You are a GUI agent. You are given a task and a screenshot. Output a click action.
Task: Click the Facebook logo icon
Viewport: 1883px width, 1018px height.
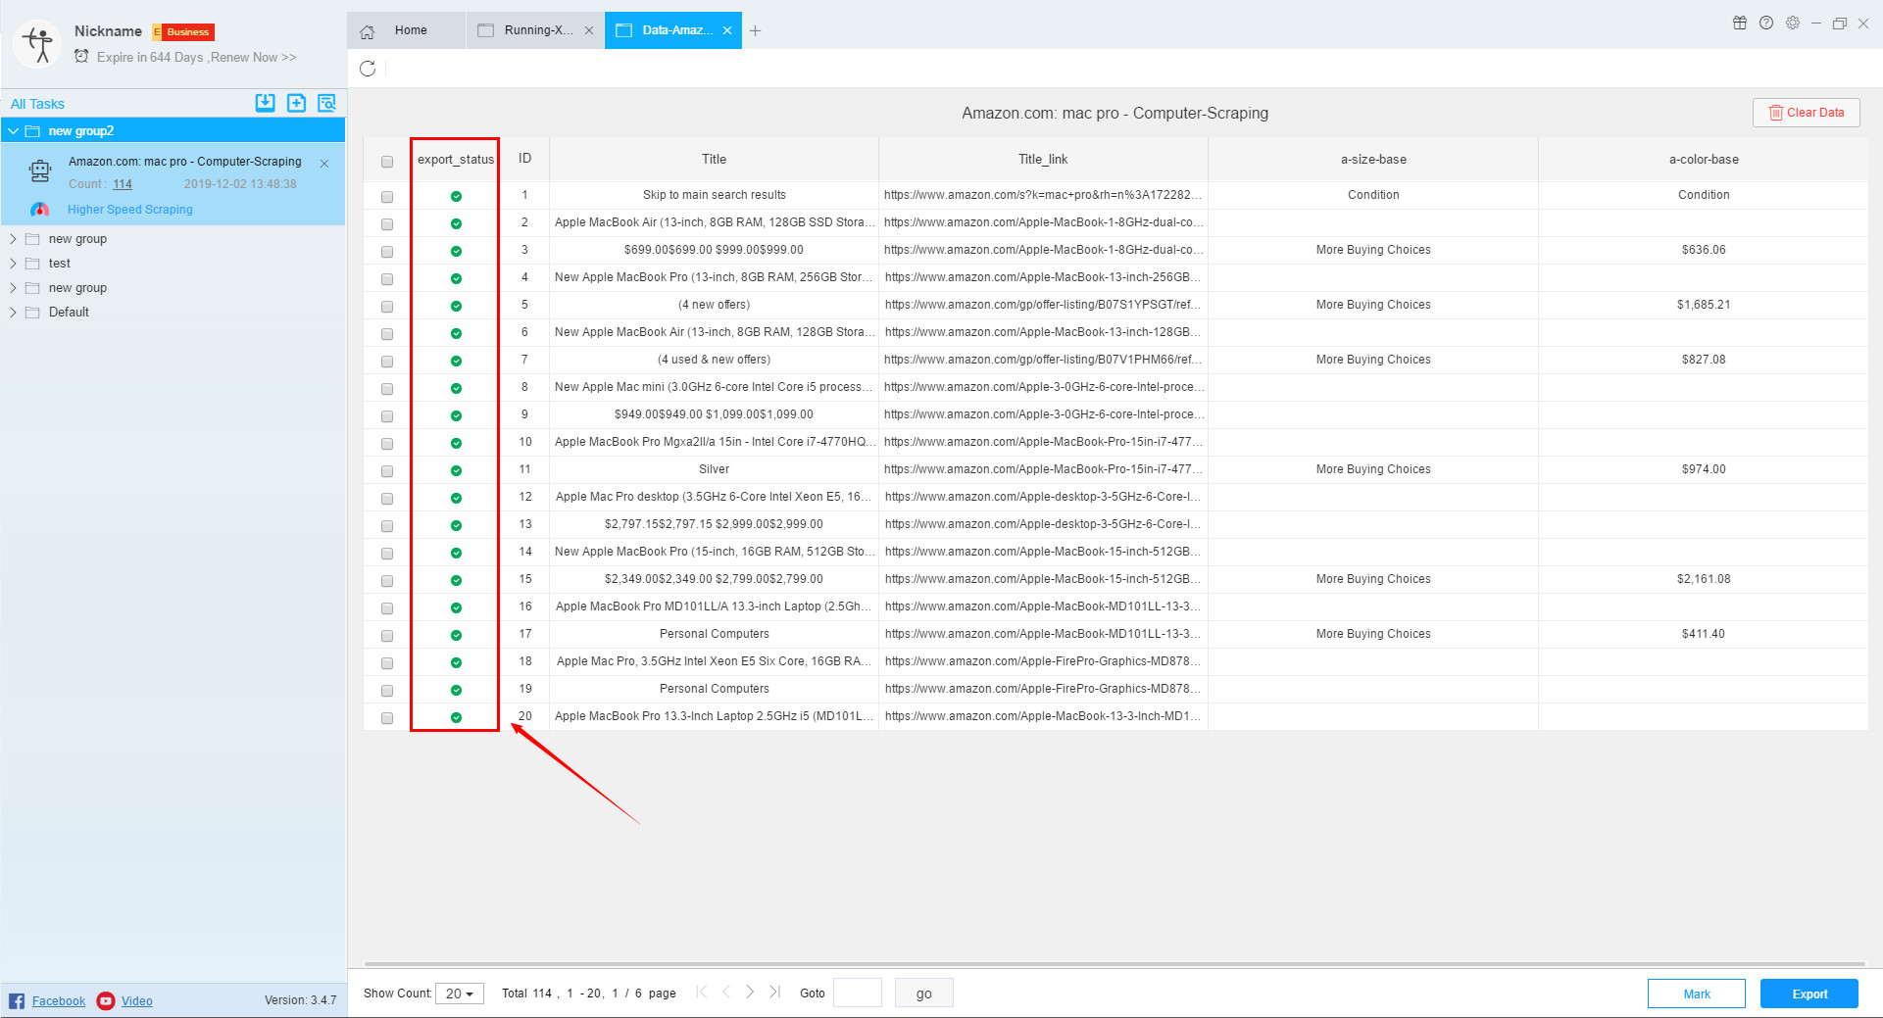(17, 1000)
